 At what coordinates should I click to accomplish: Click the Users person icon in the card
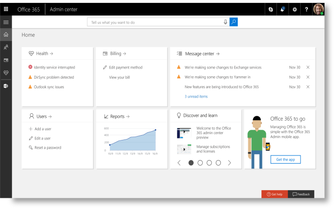(31, 116)
